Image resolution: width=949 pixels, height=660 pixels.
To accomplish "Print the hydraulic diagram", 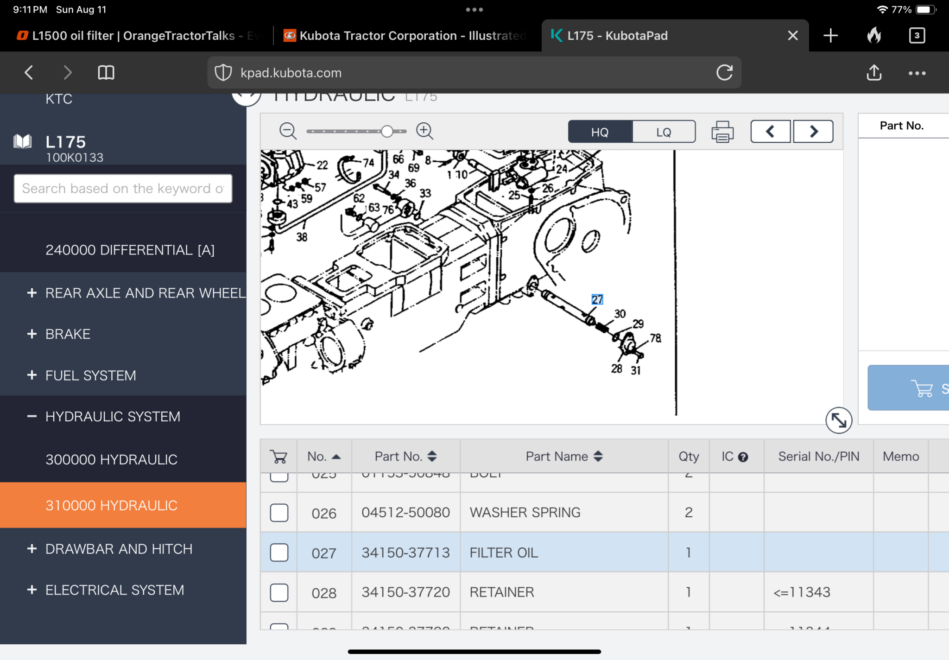I will pos(722,132).
